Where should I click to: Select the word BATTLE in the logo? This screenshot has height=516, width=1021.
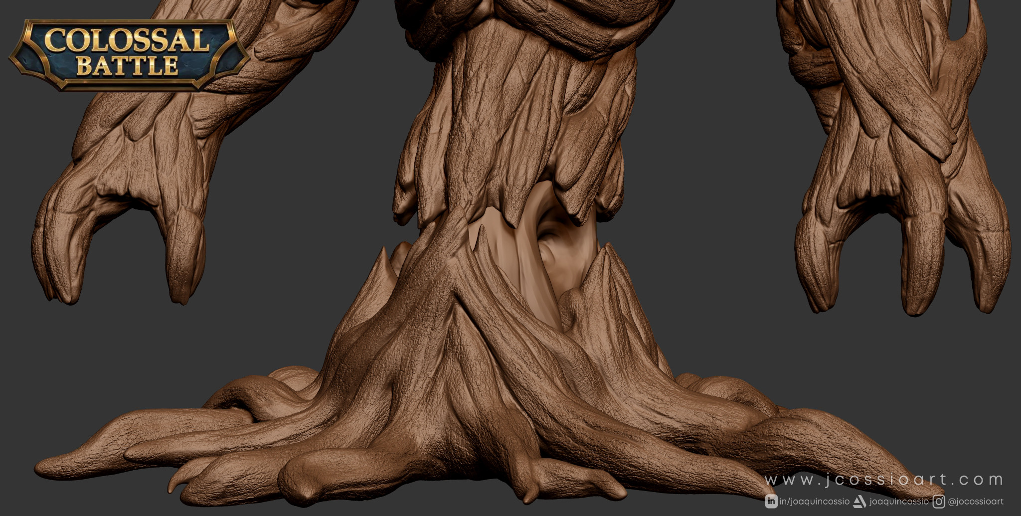click(128, 65)
